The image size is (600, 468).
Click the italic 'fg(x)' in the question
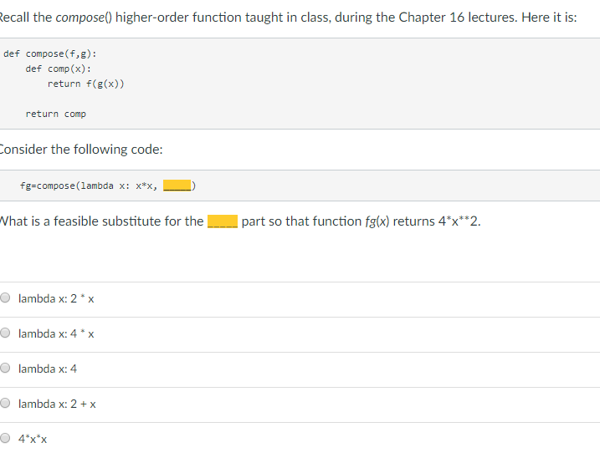(377, 221)
